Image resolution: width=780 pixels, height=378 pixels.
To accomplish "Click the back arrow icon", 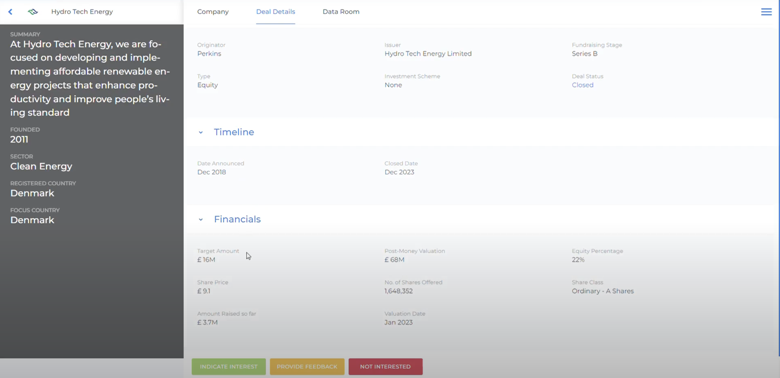I will coord(10,12).
